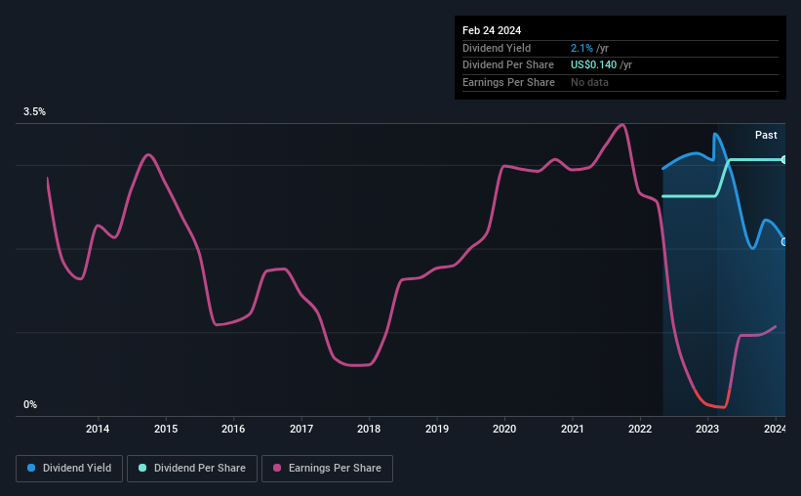Toggle the Dividend Per Share legend button
This screenshot has width=801, height=496.
192,468
